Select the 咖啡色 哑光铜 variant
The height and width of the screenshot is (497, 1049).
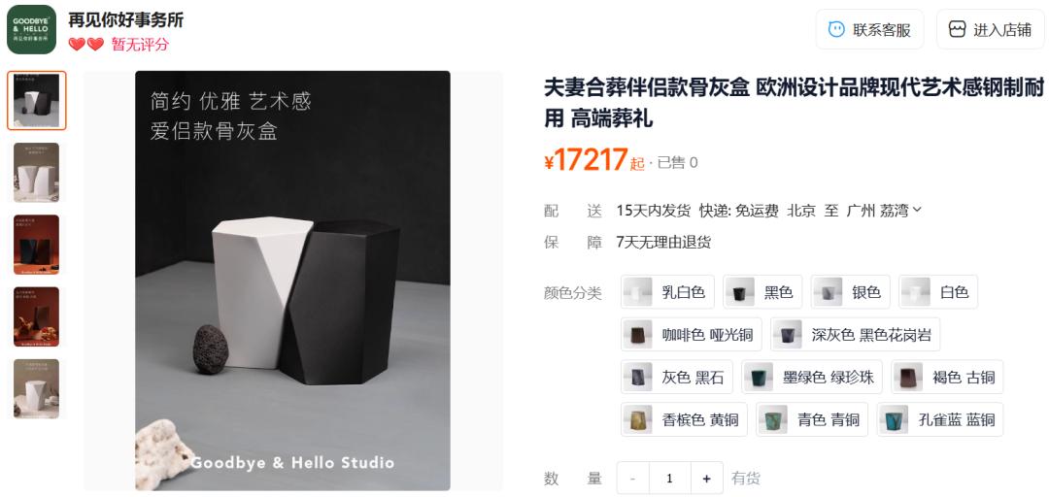pos(692,335)
